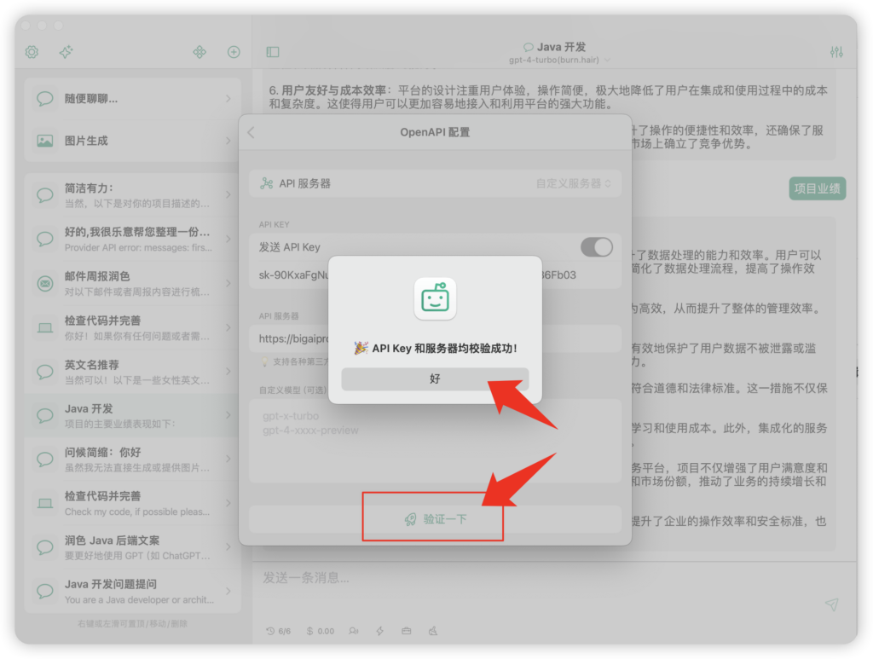Open model selector gpt-4-turbo(burn.hair) dropdown

pyautogui.click(x=559, y=61)
